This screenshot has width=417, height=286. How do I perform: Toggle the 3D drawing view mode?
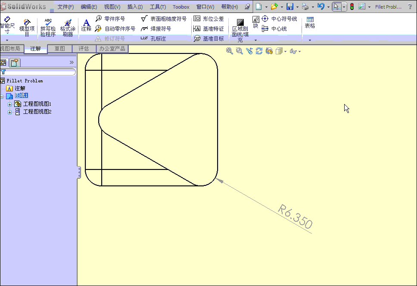coord(269,51)
